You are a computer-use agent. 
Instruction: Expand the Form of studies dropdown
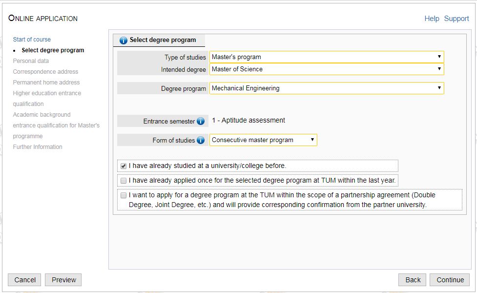263,140
